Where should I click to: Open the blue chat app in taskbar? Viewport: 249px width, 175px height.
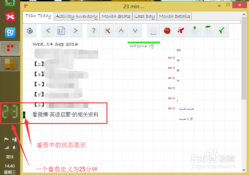pyautogui.click(x=10, y=33)
